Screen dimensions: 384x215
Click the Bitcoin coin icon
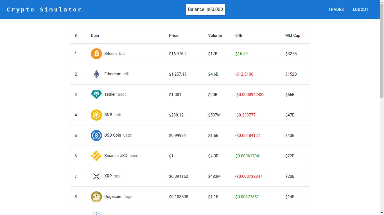tap(96, 53)
